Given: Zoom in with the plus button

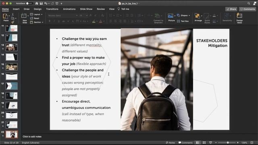Looking at the screenshot, I should [237, 143].
